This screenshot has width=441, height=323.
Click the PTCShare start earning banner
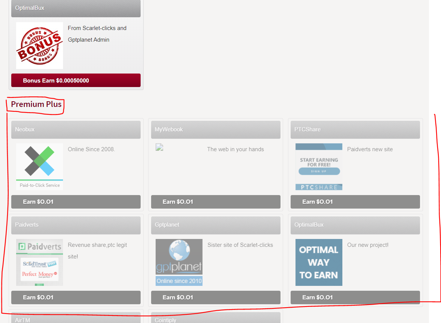[x=319, y=167]
